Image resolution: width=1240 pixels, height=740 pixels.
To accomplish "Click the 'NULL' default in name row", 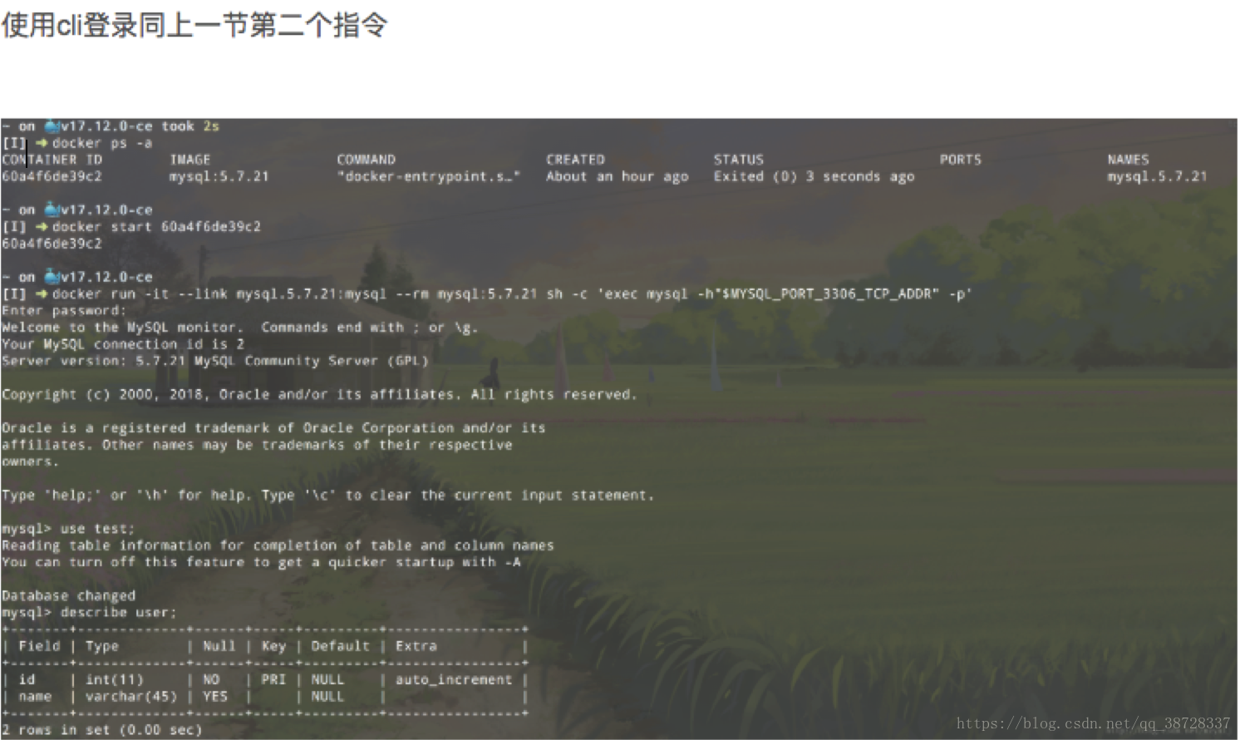I will 328,697.
